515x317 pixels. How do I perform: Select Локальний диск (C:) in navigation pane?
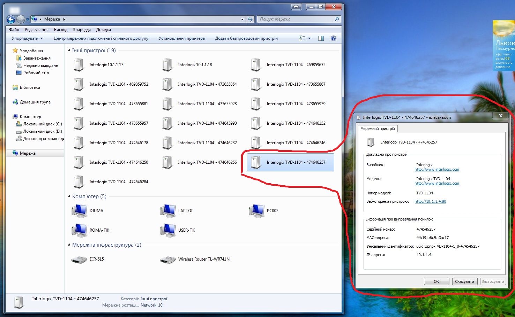click(42, 124)
